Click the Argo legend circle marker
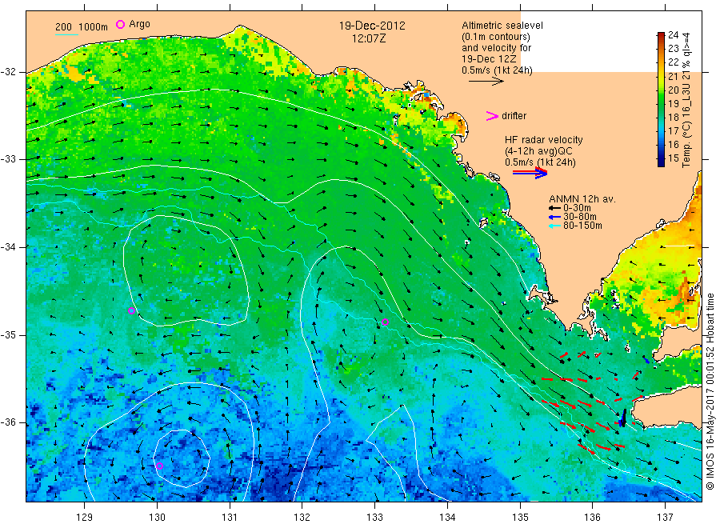This screenshot has height=528, width=720. 120,24
